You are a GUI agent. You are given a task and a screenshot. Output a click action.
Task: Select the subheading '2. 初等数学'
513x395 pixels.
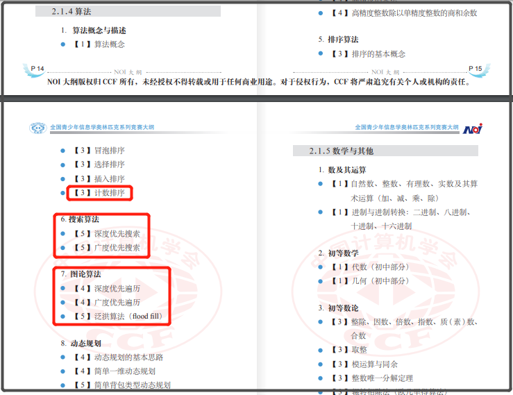pyautogui.click(x=338, y=253)
